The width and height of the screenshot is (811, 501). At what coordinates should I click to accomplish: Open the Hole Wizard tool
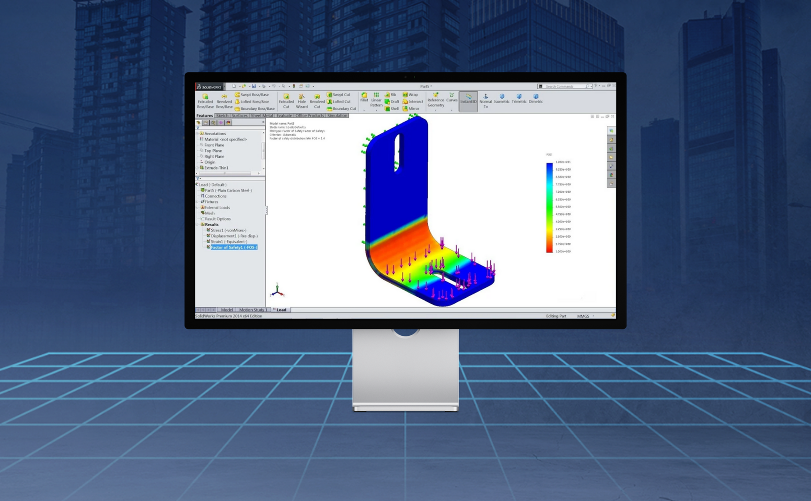point(301,101)
